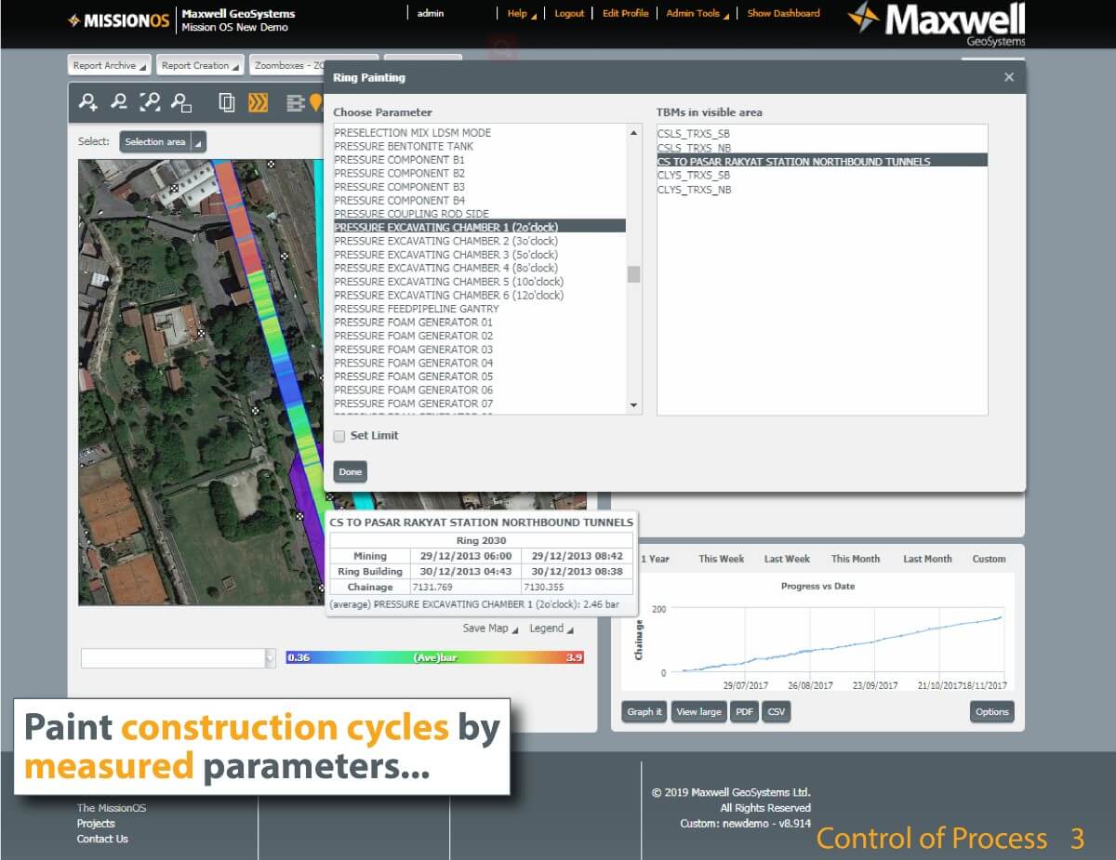Screen dimensions: 1116x860
Task: Open the Selection area dropdown
Action: [163, 141]
